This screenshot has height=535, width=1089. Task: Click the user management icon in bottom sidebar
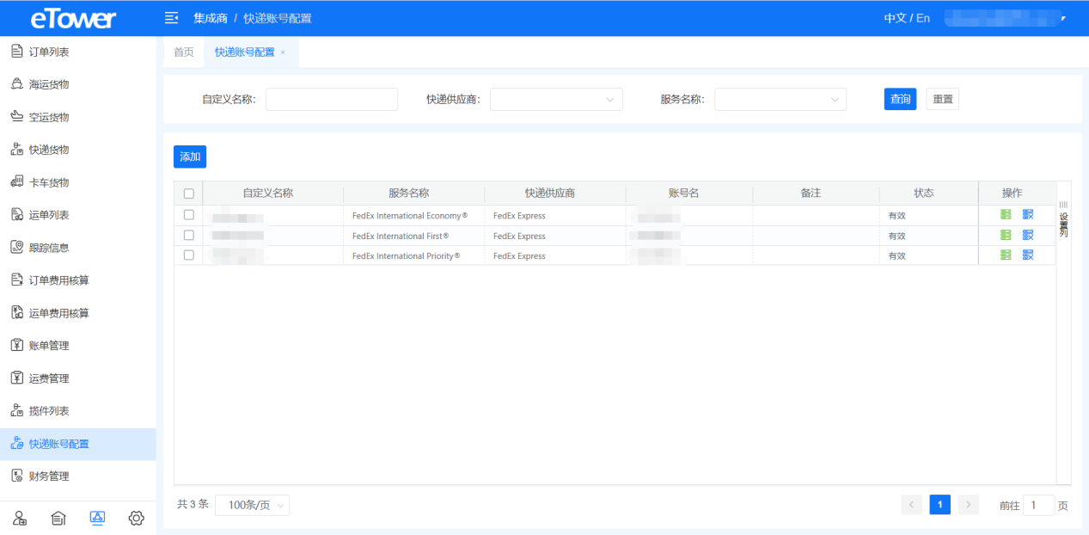click(x=20, y=518)
